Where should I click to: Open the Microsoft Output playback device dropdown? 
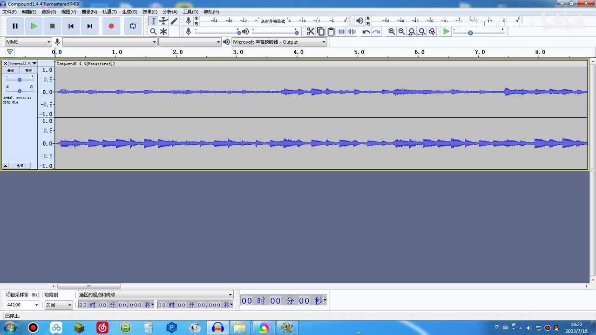[279, 42]
